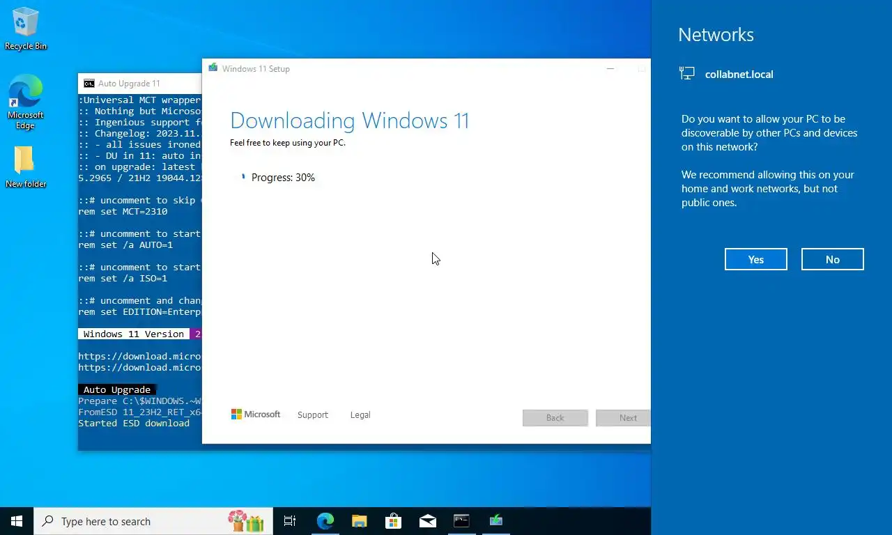Click 'Feel free to keep using your PC'
This screenshot has width=892, height=535.
(x=288, y=143)
